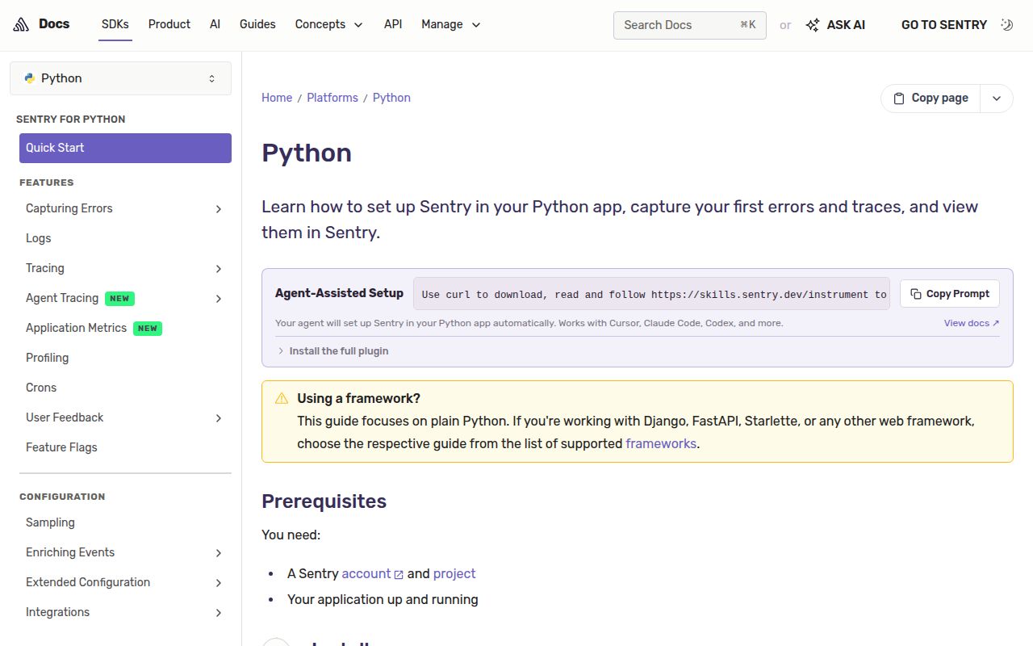
Task: Click the Python breadcrumb link
Action: pos(391,98)
